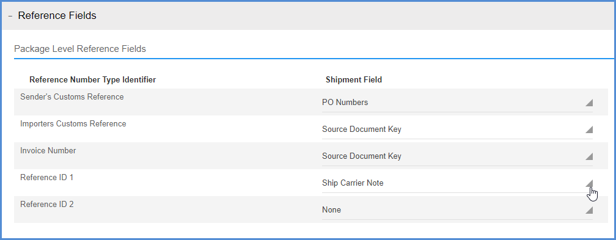The height and width of the screenshot is (240, 616).
Task: Open dropdown arrow for Reference ID 2
Action: pyautogui.click(x=588, y=210)
